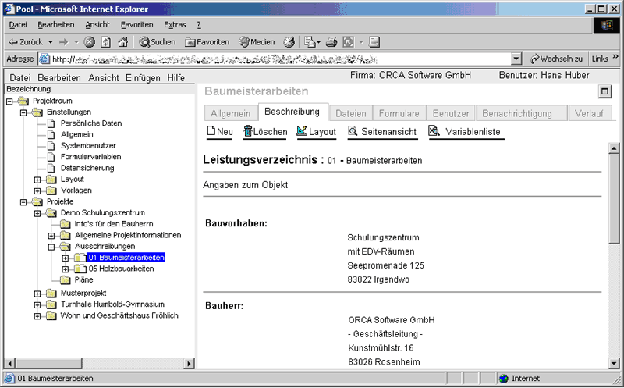Select Allgemeine Projektinformationen folder
Screen dimensions: 624x388
(128, 236)
